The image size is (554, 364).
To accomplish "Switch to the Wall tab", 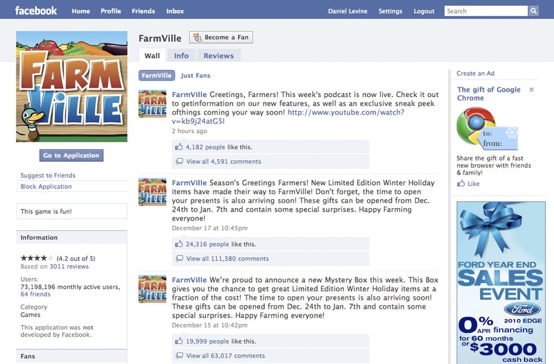I will pyautogui.click(x=152, y=55).
